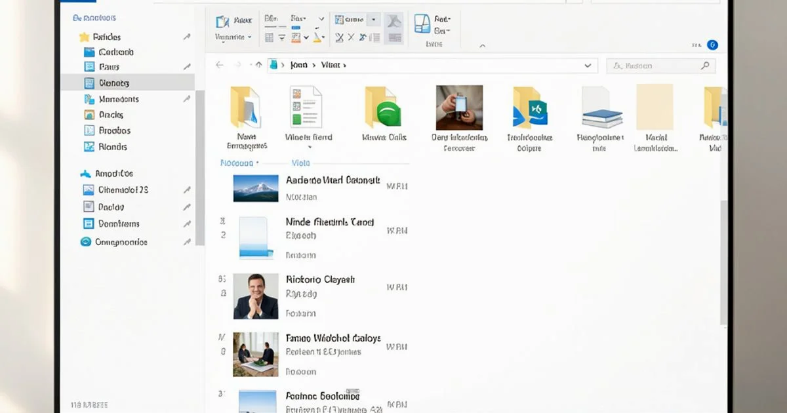Image resolution: width=787 pixels, height=413 pixels.
Task: Click the back navigation arrow
Action: pos(220,65)
